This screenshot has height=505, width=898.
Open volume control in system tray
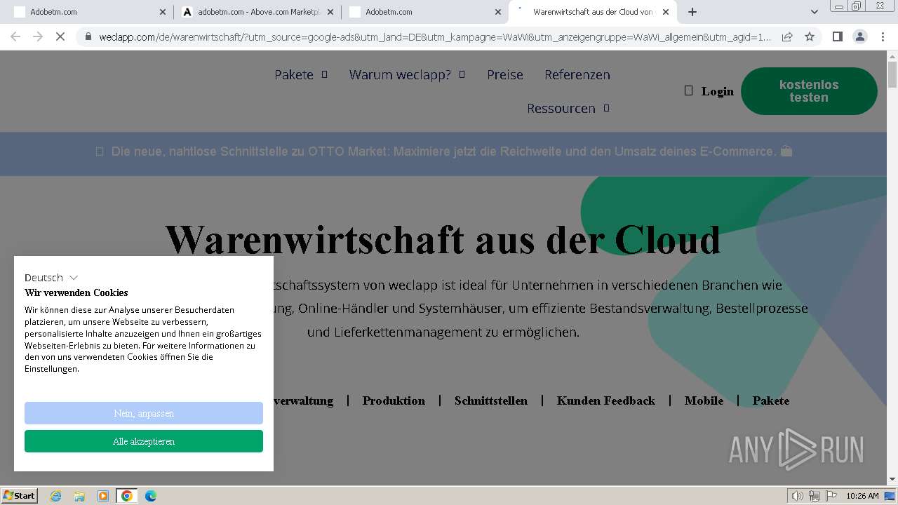pos(798,496)
